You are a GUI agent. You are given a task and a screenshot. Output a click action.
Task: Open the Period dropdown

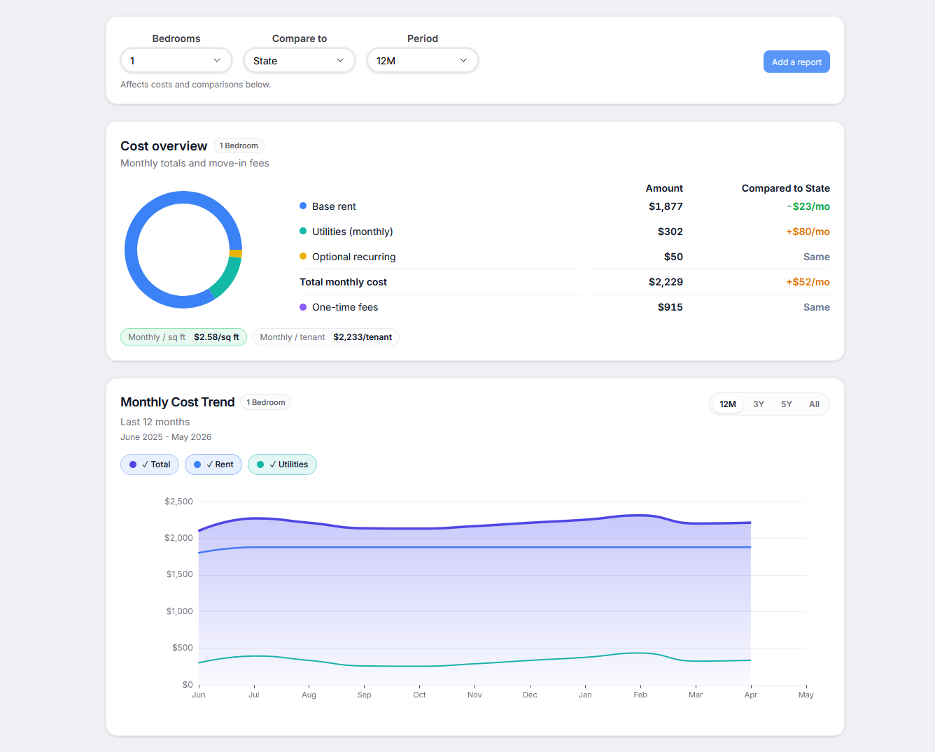click(423, 61)
